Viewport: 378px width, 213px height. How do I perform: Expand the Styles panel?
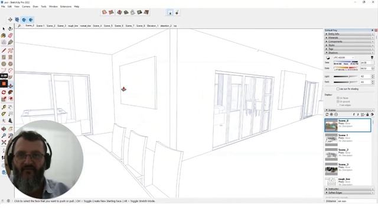(349, 46)
